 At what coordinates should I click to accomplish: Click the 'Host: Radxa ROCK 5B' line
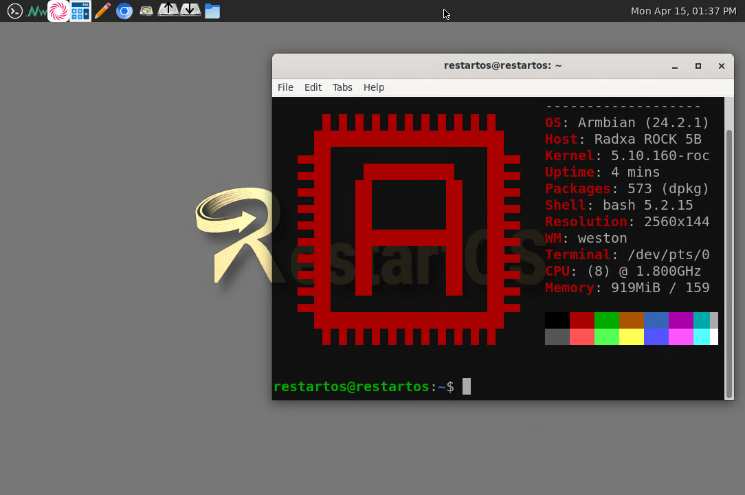623,140
